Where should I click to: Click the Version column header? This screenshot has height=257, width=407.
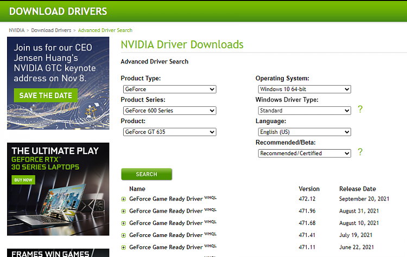309,189
